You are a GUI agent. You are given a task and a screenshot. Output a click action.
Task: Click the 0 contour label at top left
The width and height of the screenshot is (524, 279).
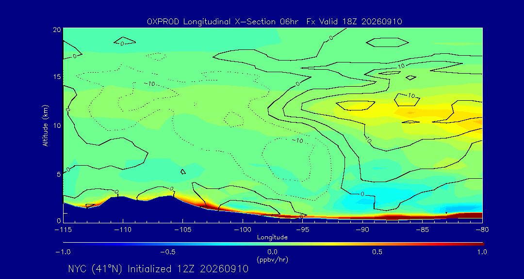tap(75, 56)
